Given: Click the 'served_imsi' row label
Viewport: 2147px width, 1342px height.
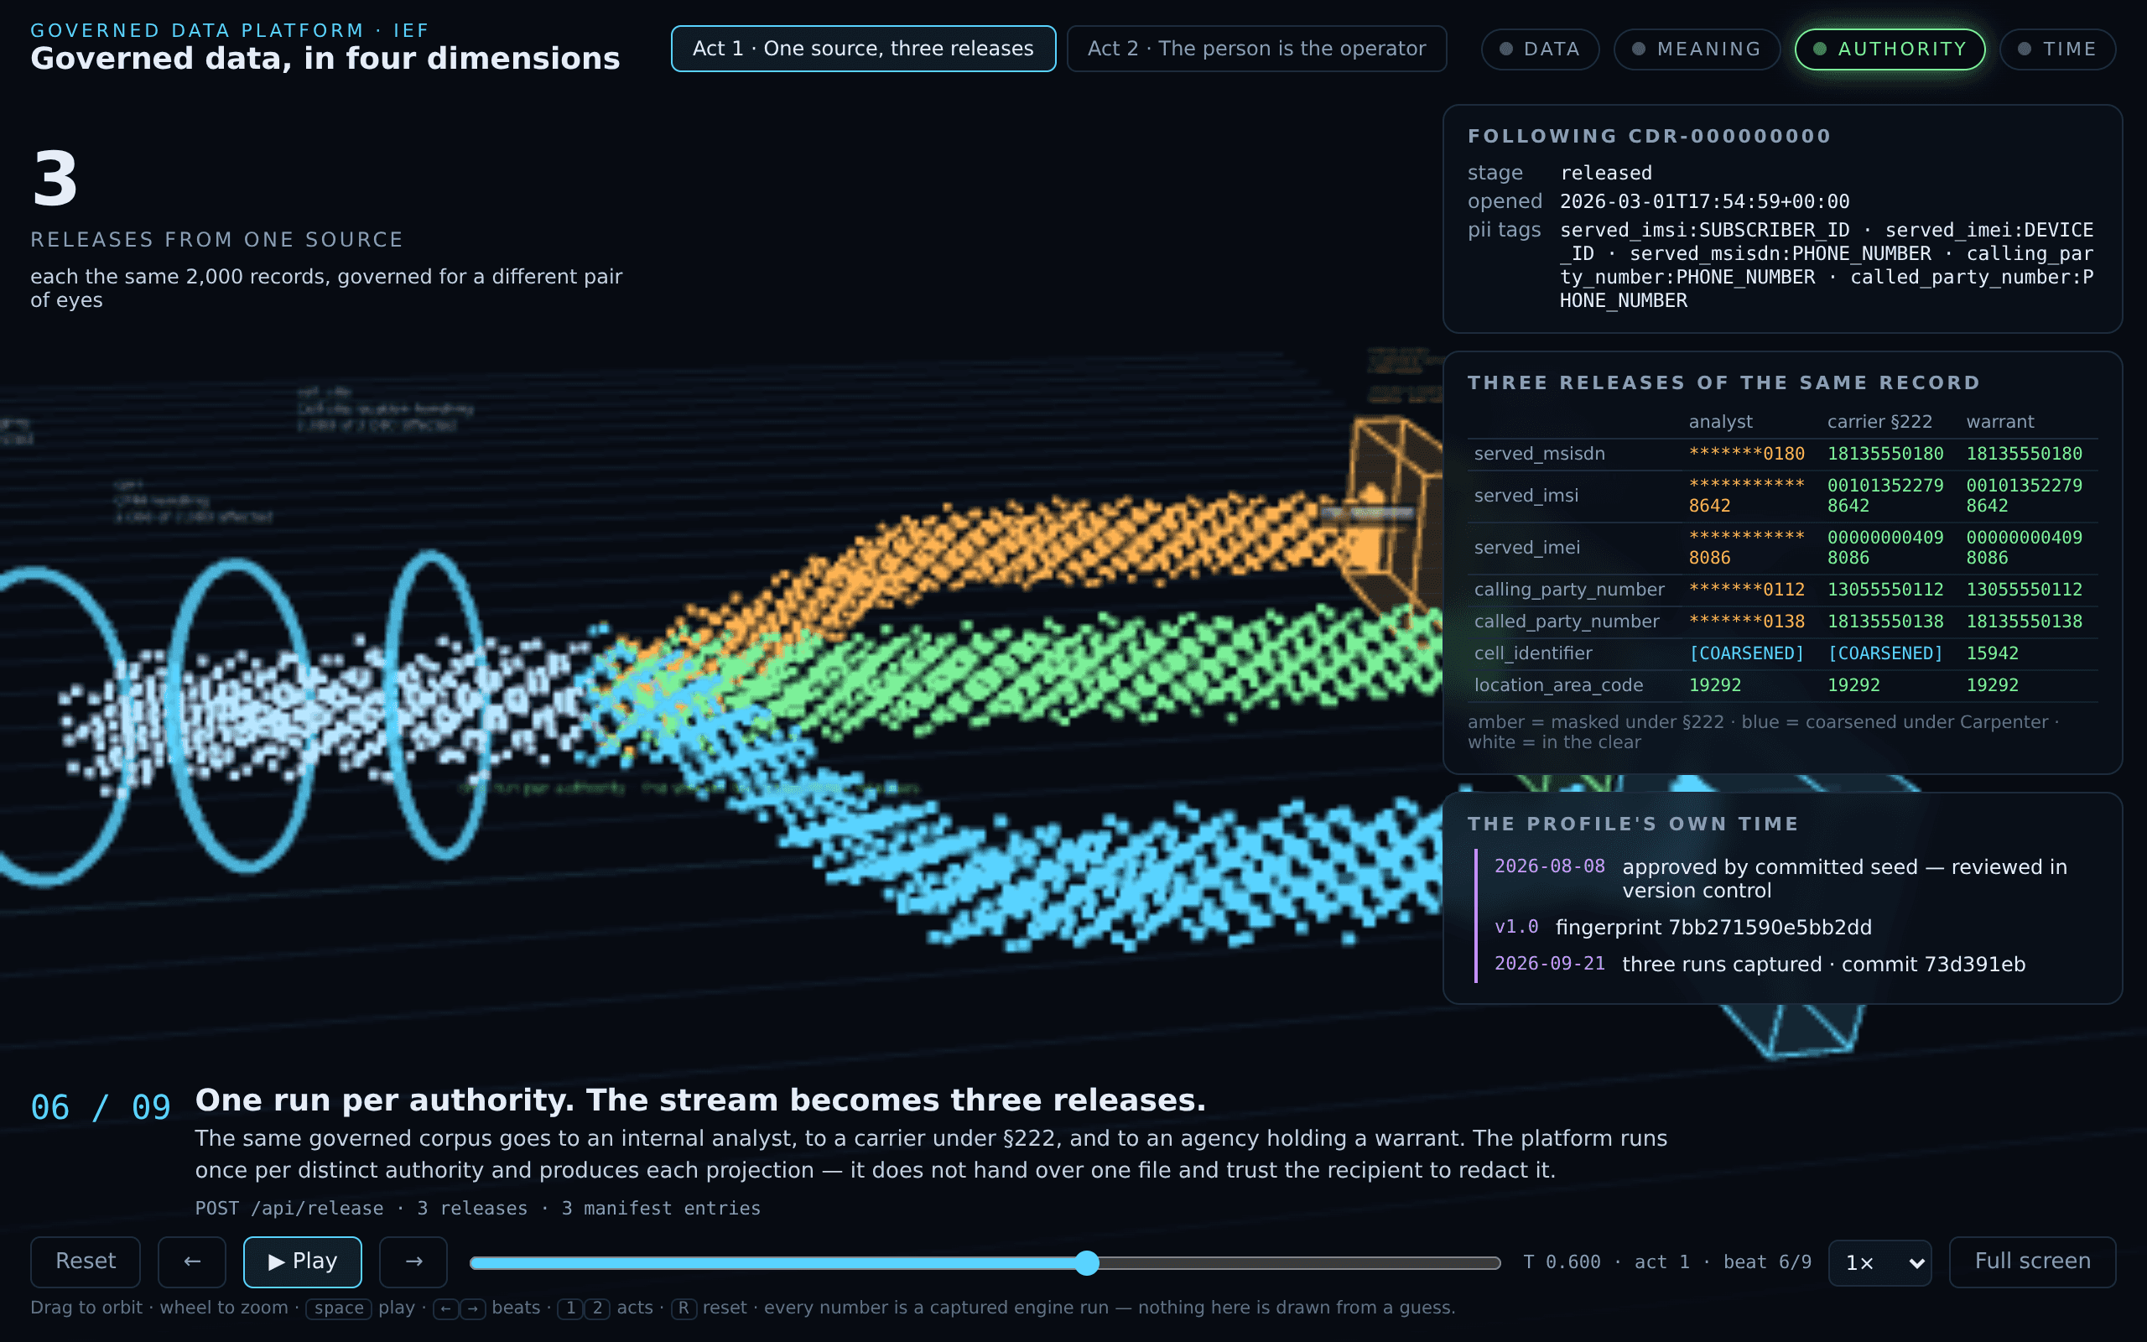Looking at the screenshot, I should [1526, 495].
